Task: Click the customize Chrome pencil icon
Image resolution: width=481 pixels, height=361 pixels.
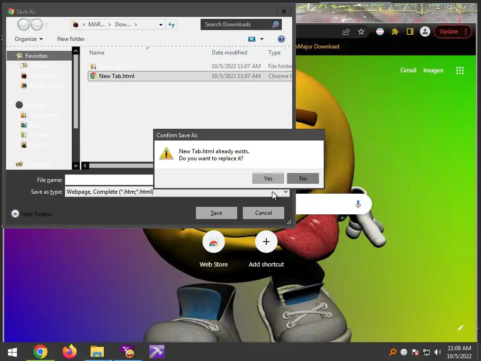Action: tap(460, 328)
